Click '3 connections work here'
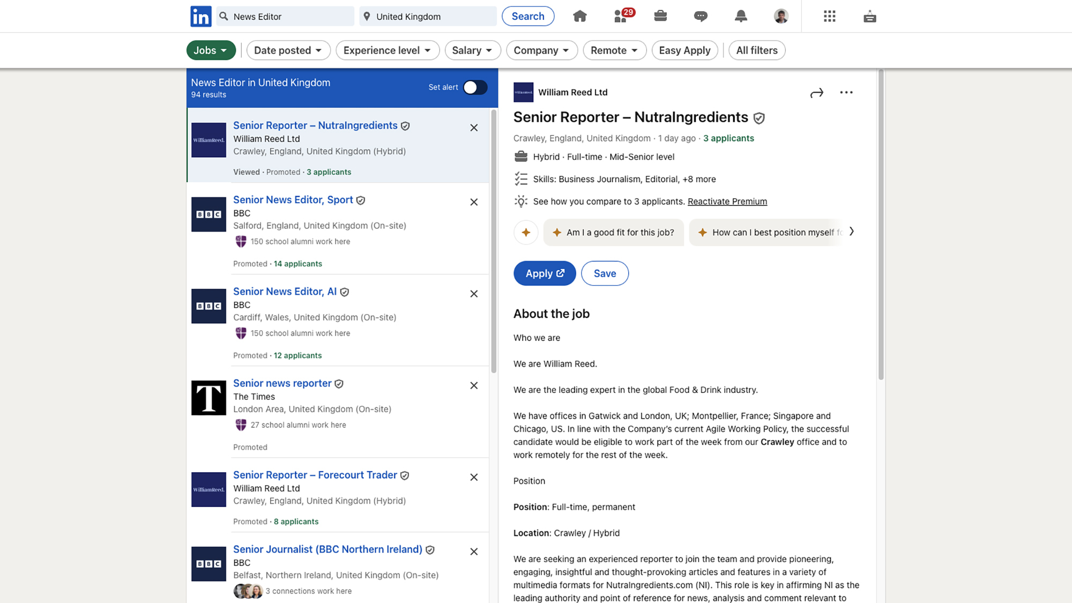 [x=308, y=591]
